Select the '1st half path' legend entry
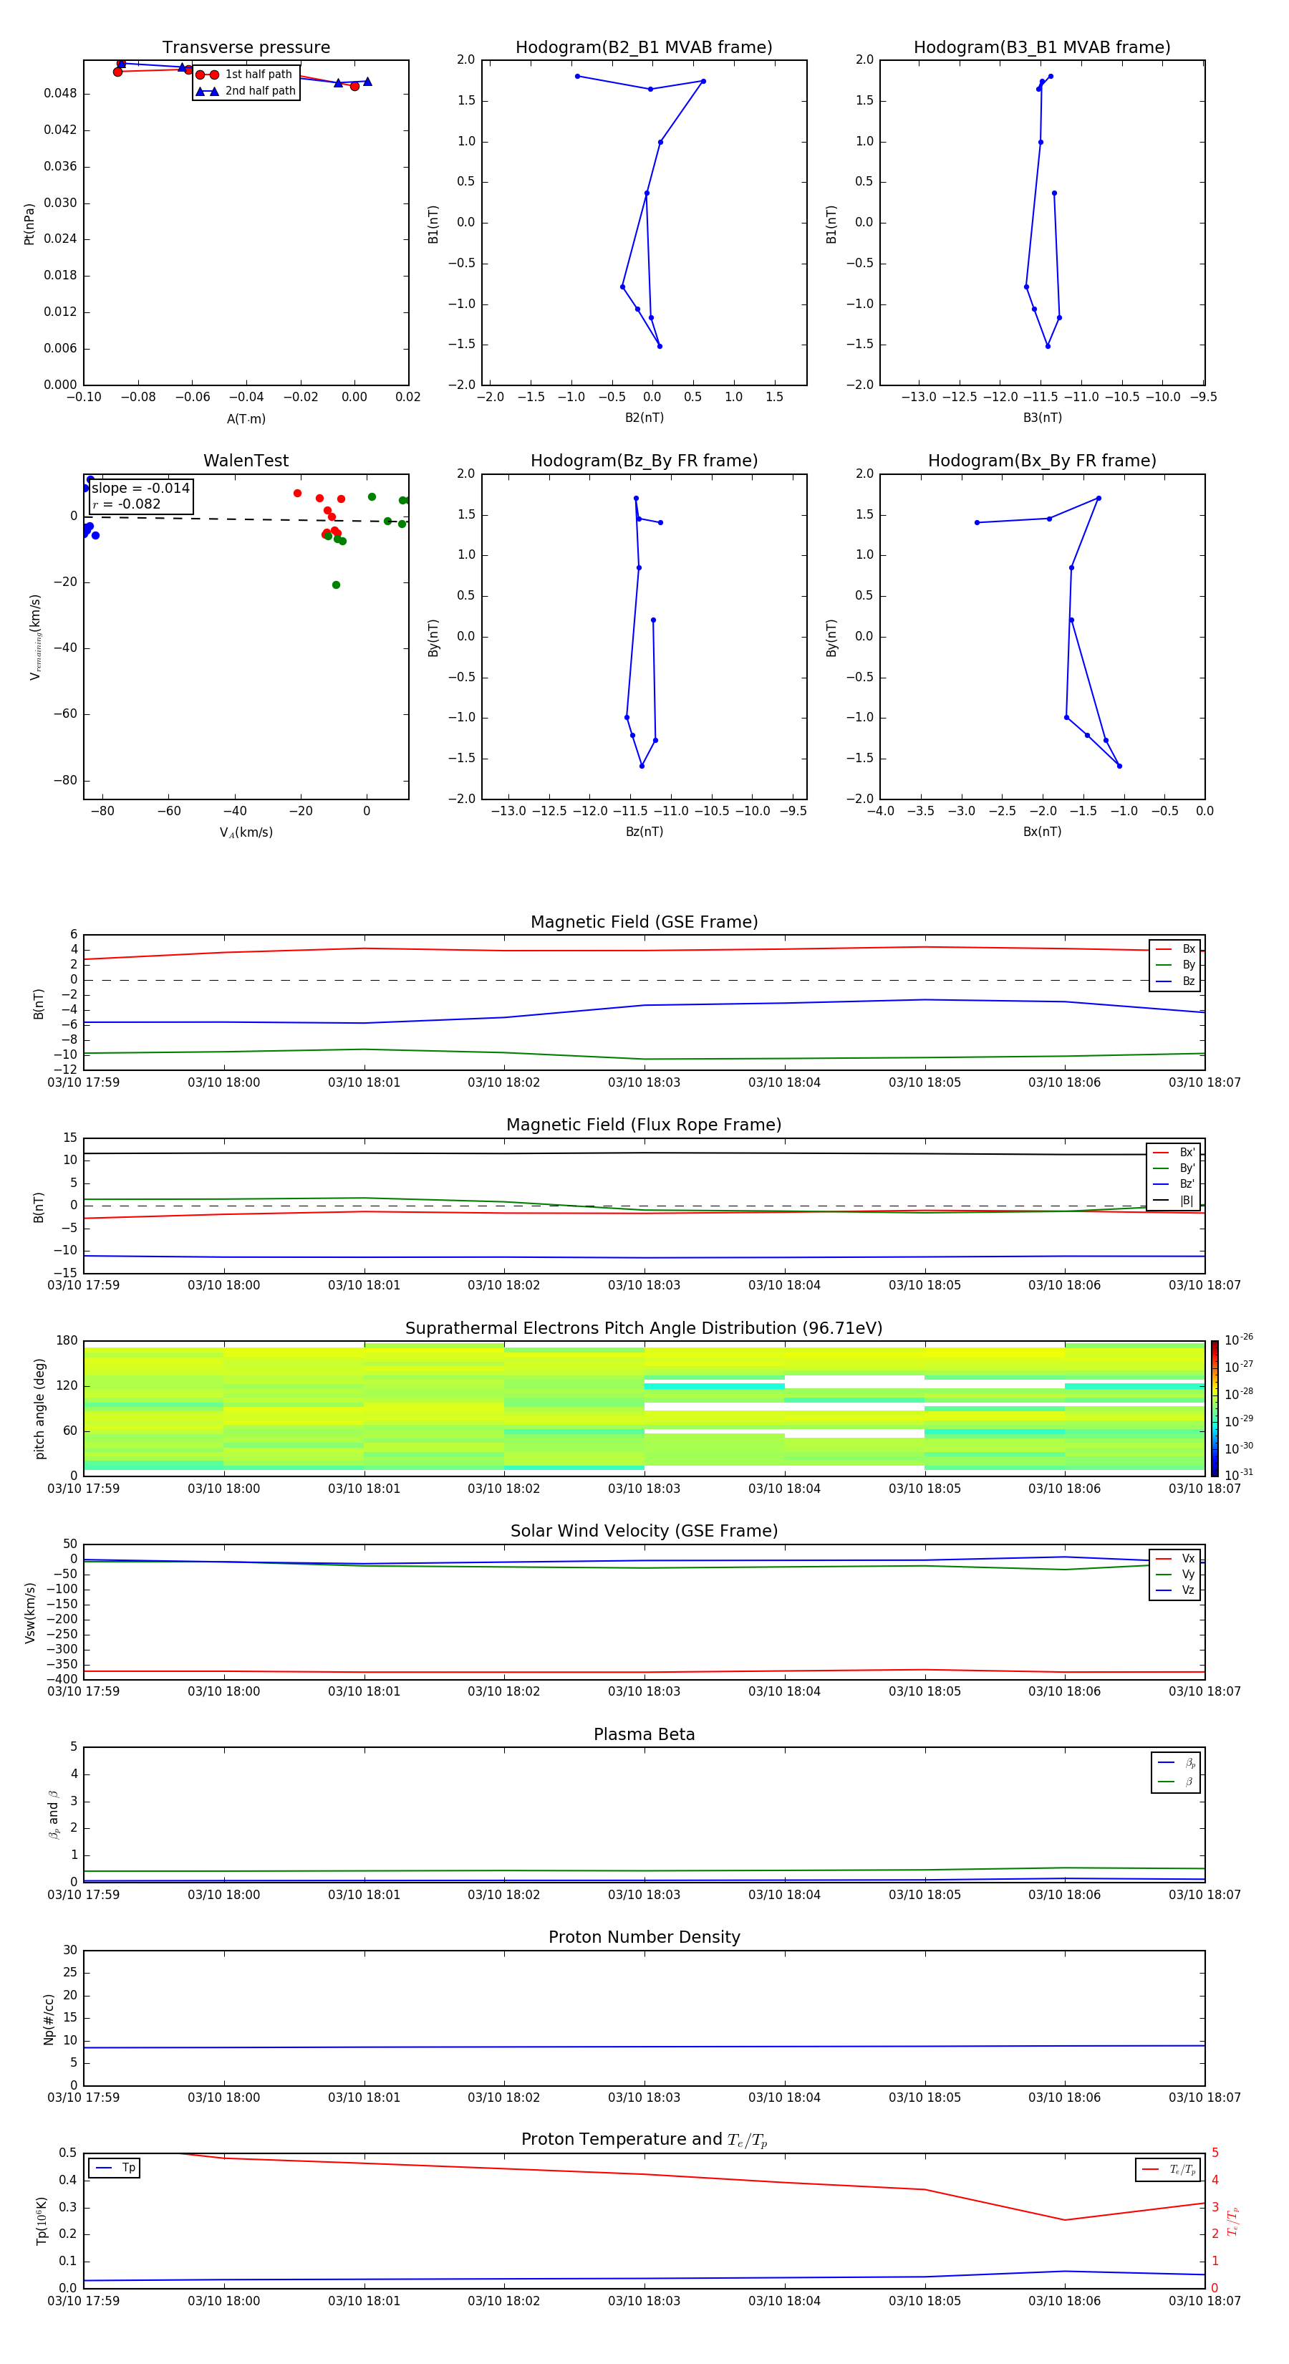The width and height of the screenshot is (1289, 2364). point(245,75)
